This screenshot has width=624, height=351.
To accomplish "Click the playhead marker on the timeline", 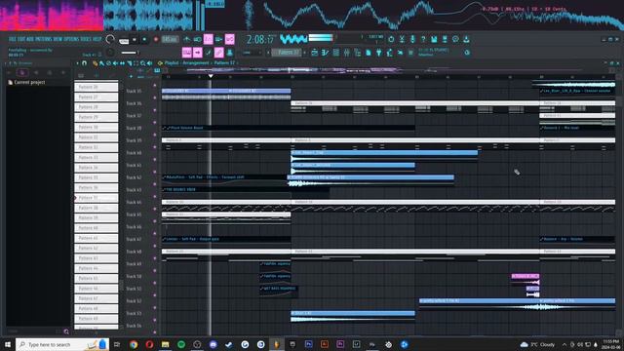I will (211, 76).
